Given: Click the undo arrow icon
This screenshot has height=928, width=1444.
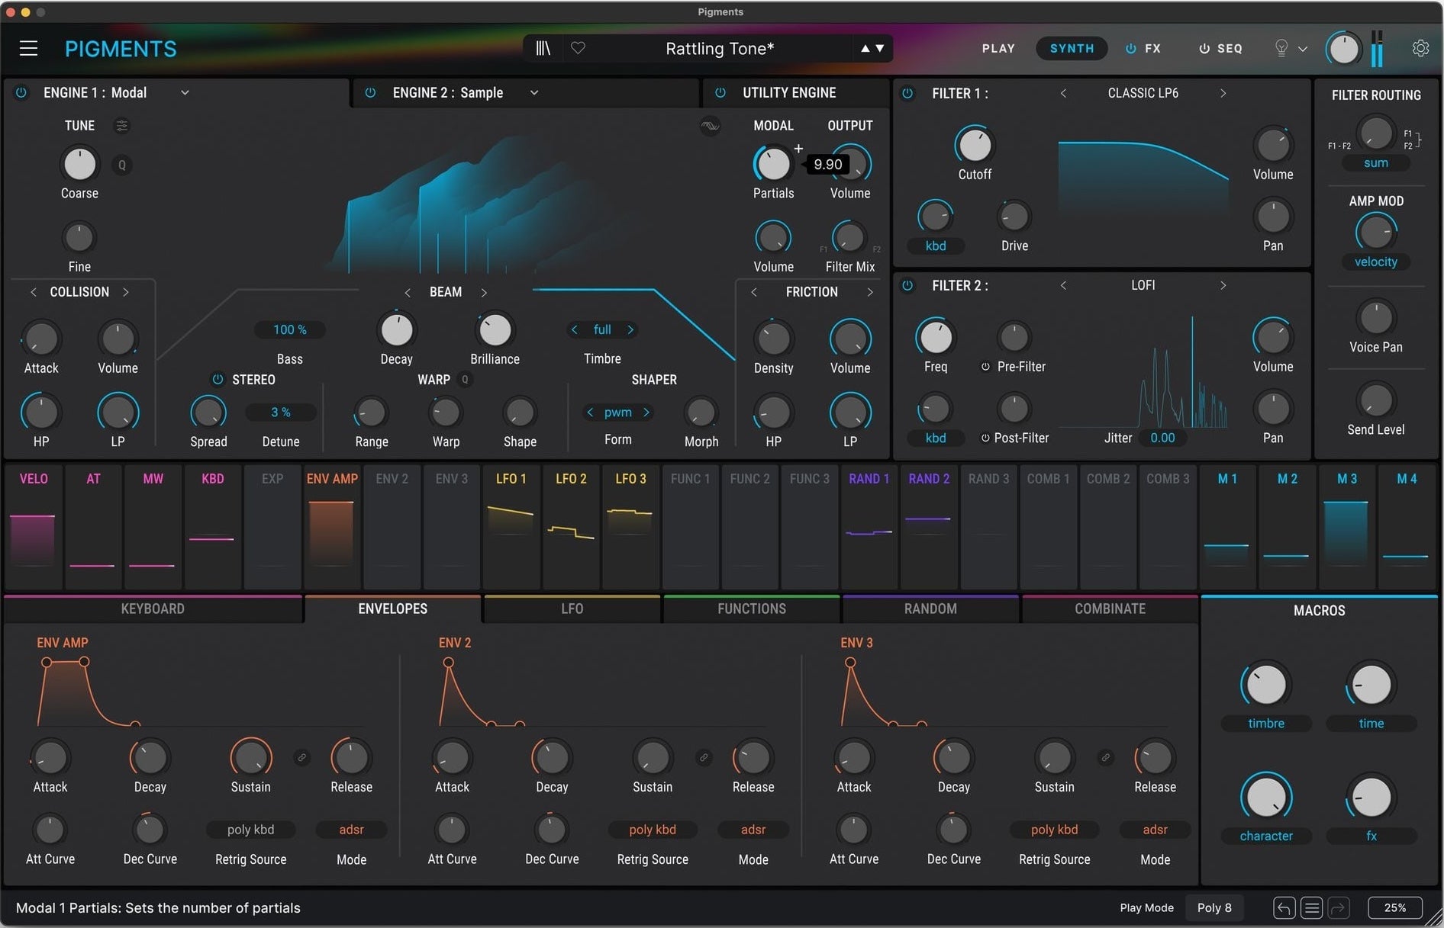Looking at the screenshot, I should (x=1284, y=907).
